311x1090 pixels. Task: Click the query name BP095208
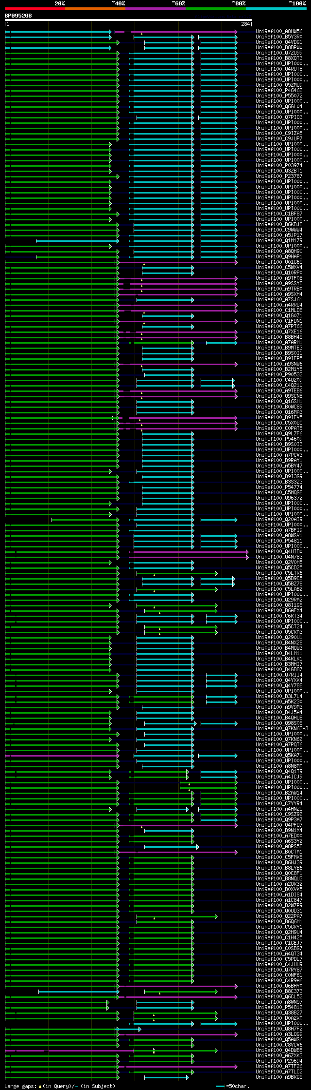18,16
